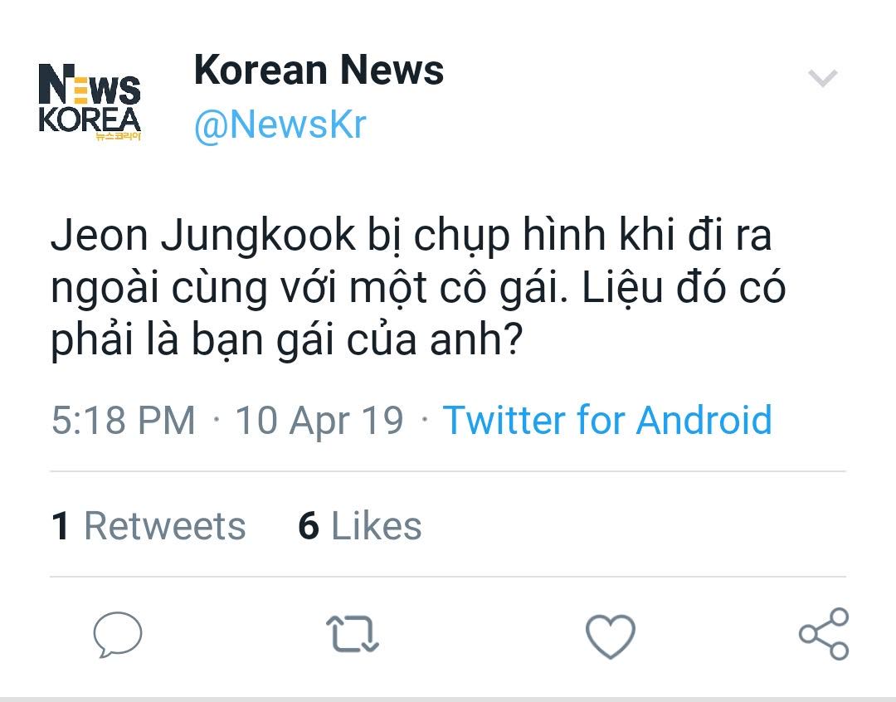This screenshot has width=896, height=702.
Task: View the 6 Likes list
Action: point(360,526)
